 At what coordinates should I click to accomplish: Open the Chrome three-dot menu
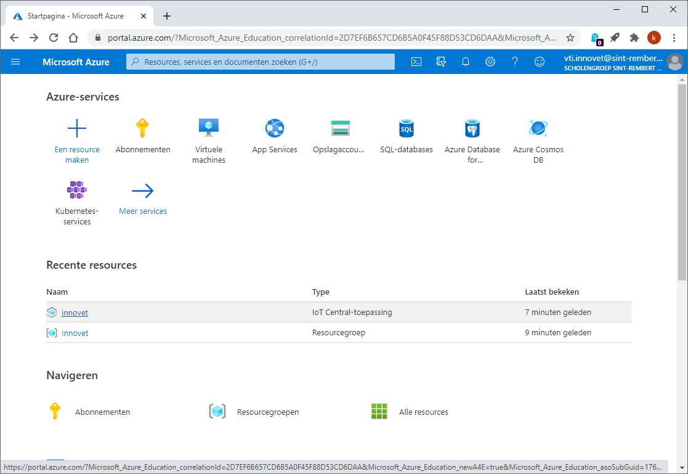(x=674, y=38)
